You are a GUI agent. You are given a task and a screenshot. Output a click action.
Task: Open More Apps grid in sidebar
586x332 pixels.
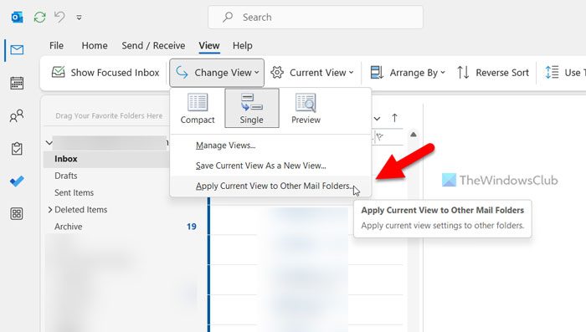point(17,214)
